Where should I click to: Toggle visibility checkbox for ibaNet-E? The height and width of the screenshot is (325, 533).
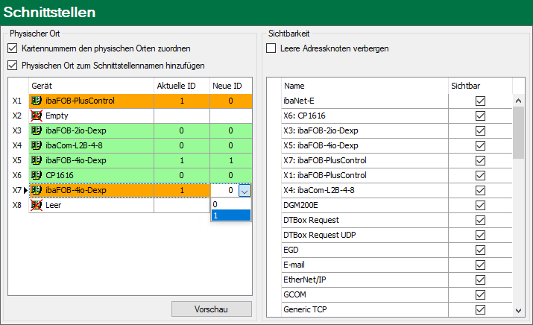coord(480,101)
